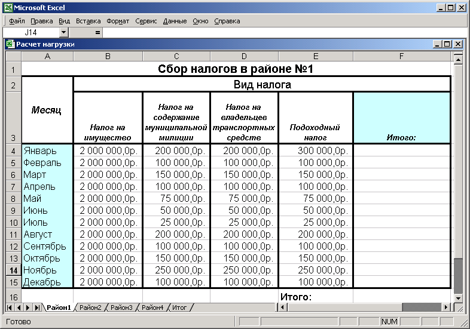The image size is (470, 329).
Task: Switch to the Итог sheet tab
Action: pyautogui.click(x=179, y=308)
